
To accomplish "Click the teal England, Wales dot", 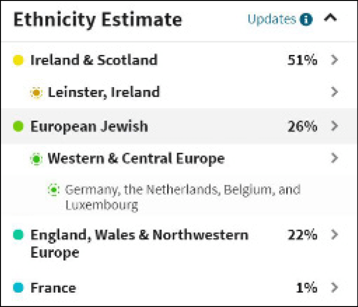I will 18,235.
